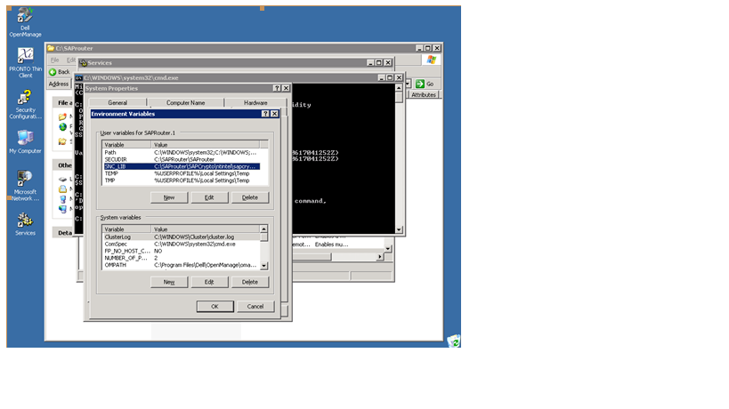Open the PRONTO Thin Client desktop icon

[25, 62]
